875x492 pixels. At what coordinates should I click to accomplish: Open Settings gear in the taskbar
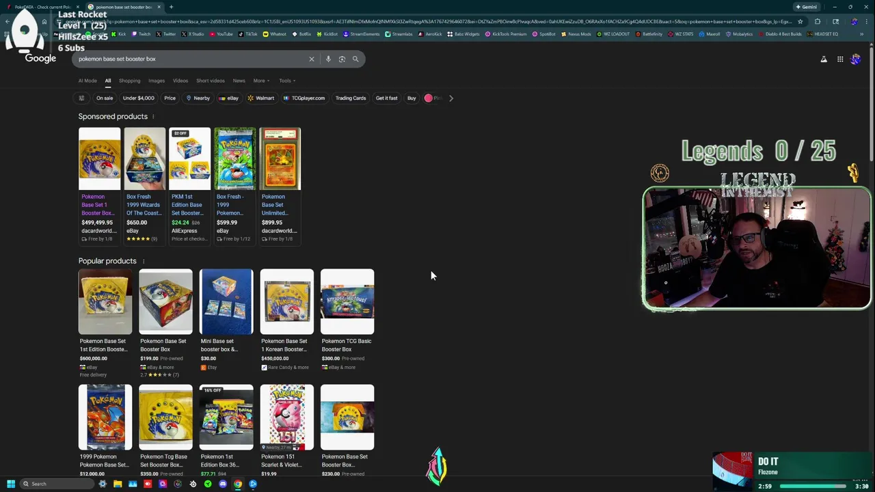(x=103, y=484)
